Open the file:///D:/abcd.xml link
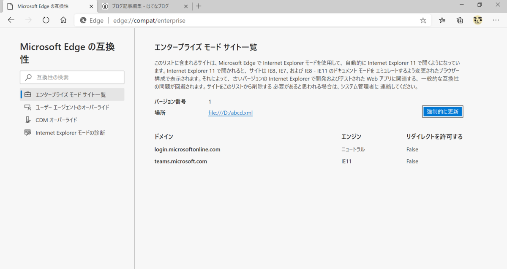This screenshot has width=507, height=269. (x=231, y=113)
